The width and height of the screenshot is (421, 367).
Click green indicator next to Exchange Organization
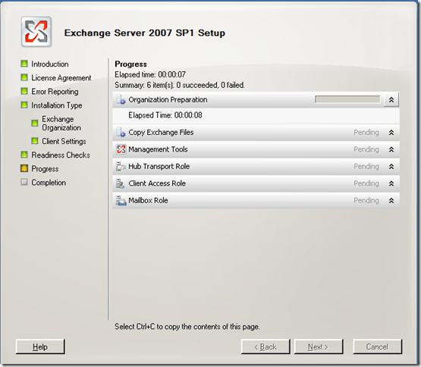coord(35,123)
